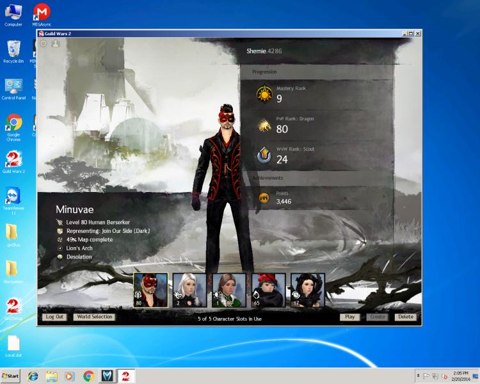Open the Gw2Setup desktop icon

(13, 309)
